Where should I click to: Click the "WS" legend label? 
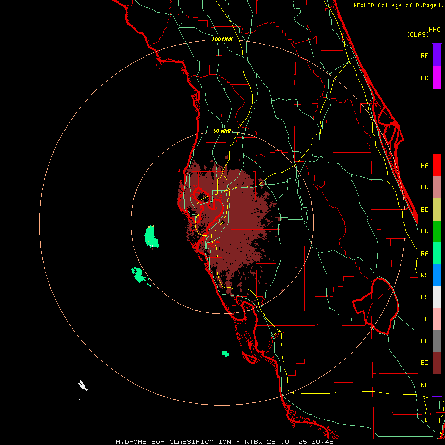pyautogui.click(x=424, y=275)
